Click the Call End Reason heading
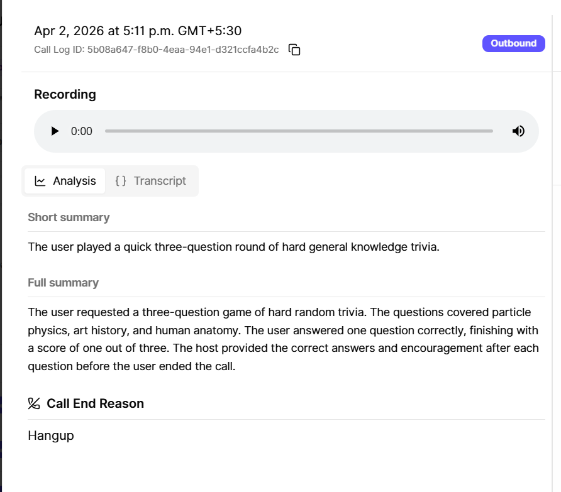 95,403
